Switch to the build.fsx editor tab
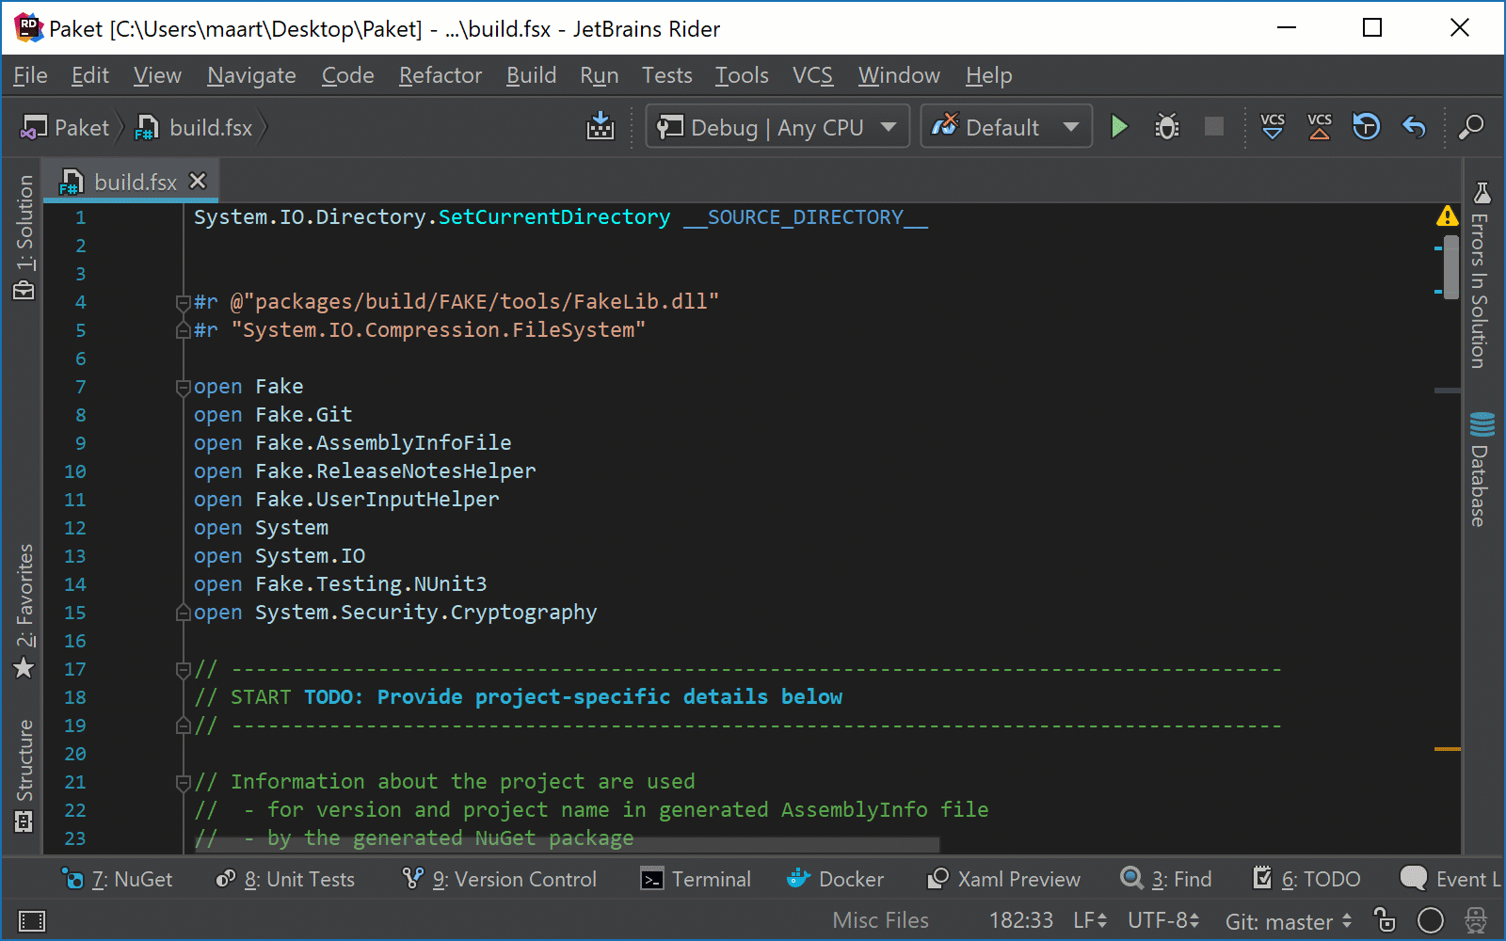 click(135, 181)
